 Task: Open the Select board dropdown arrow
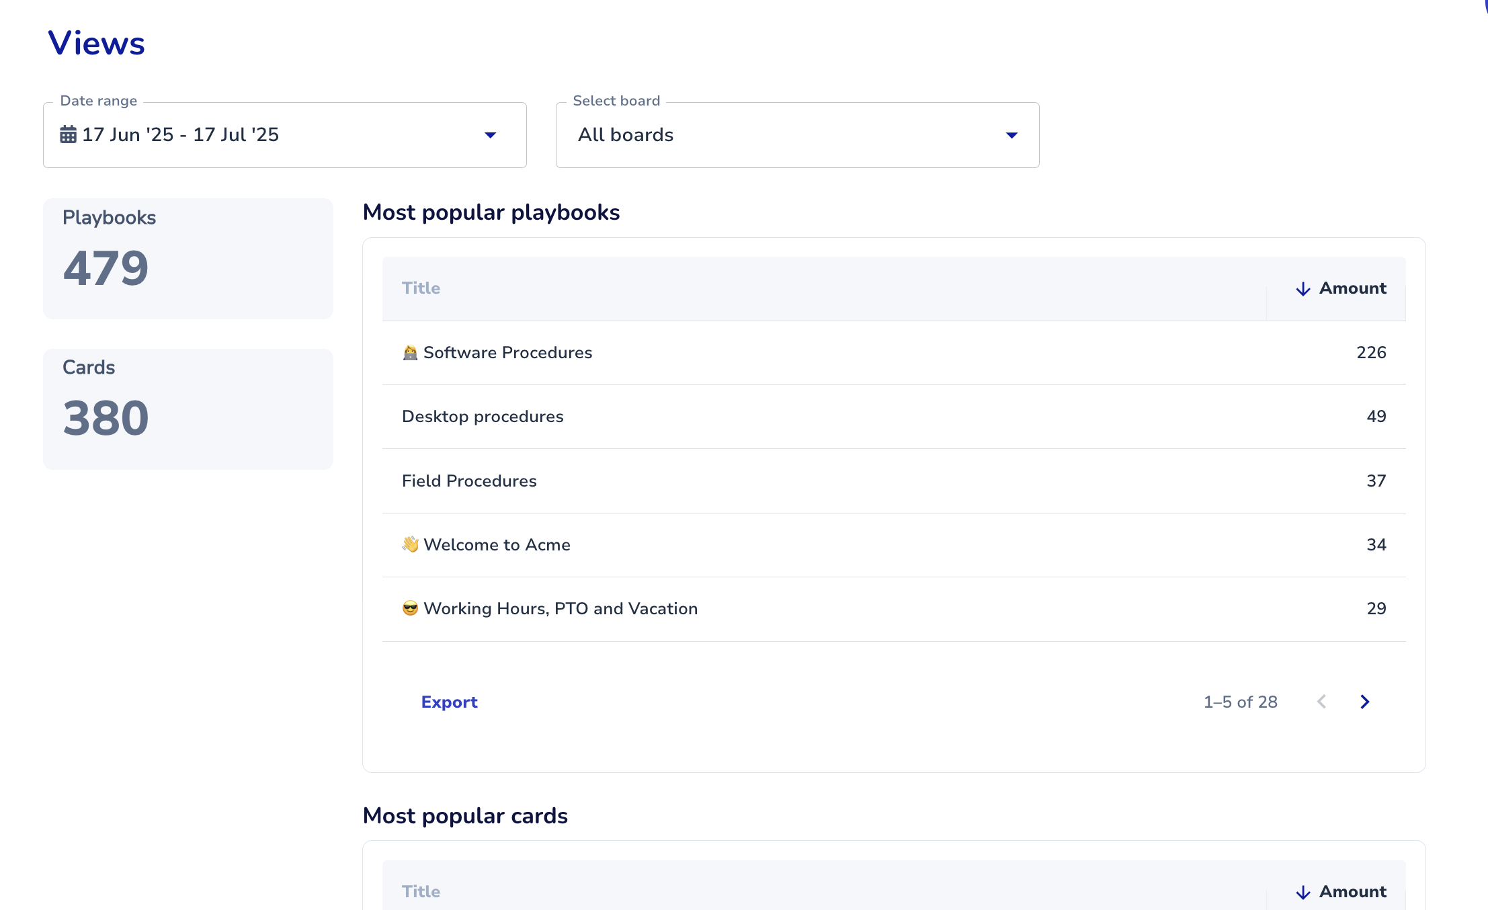click(x=1011, y=135)
